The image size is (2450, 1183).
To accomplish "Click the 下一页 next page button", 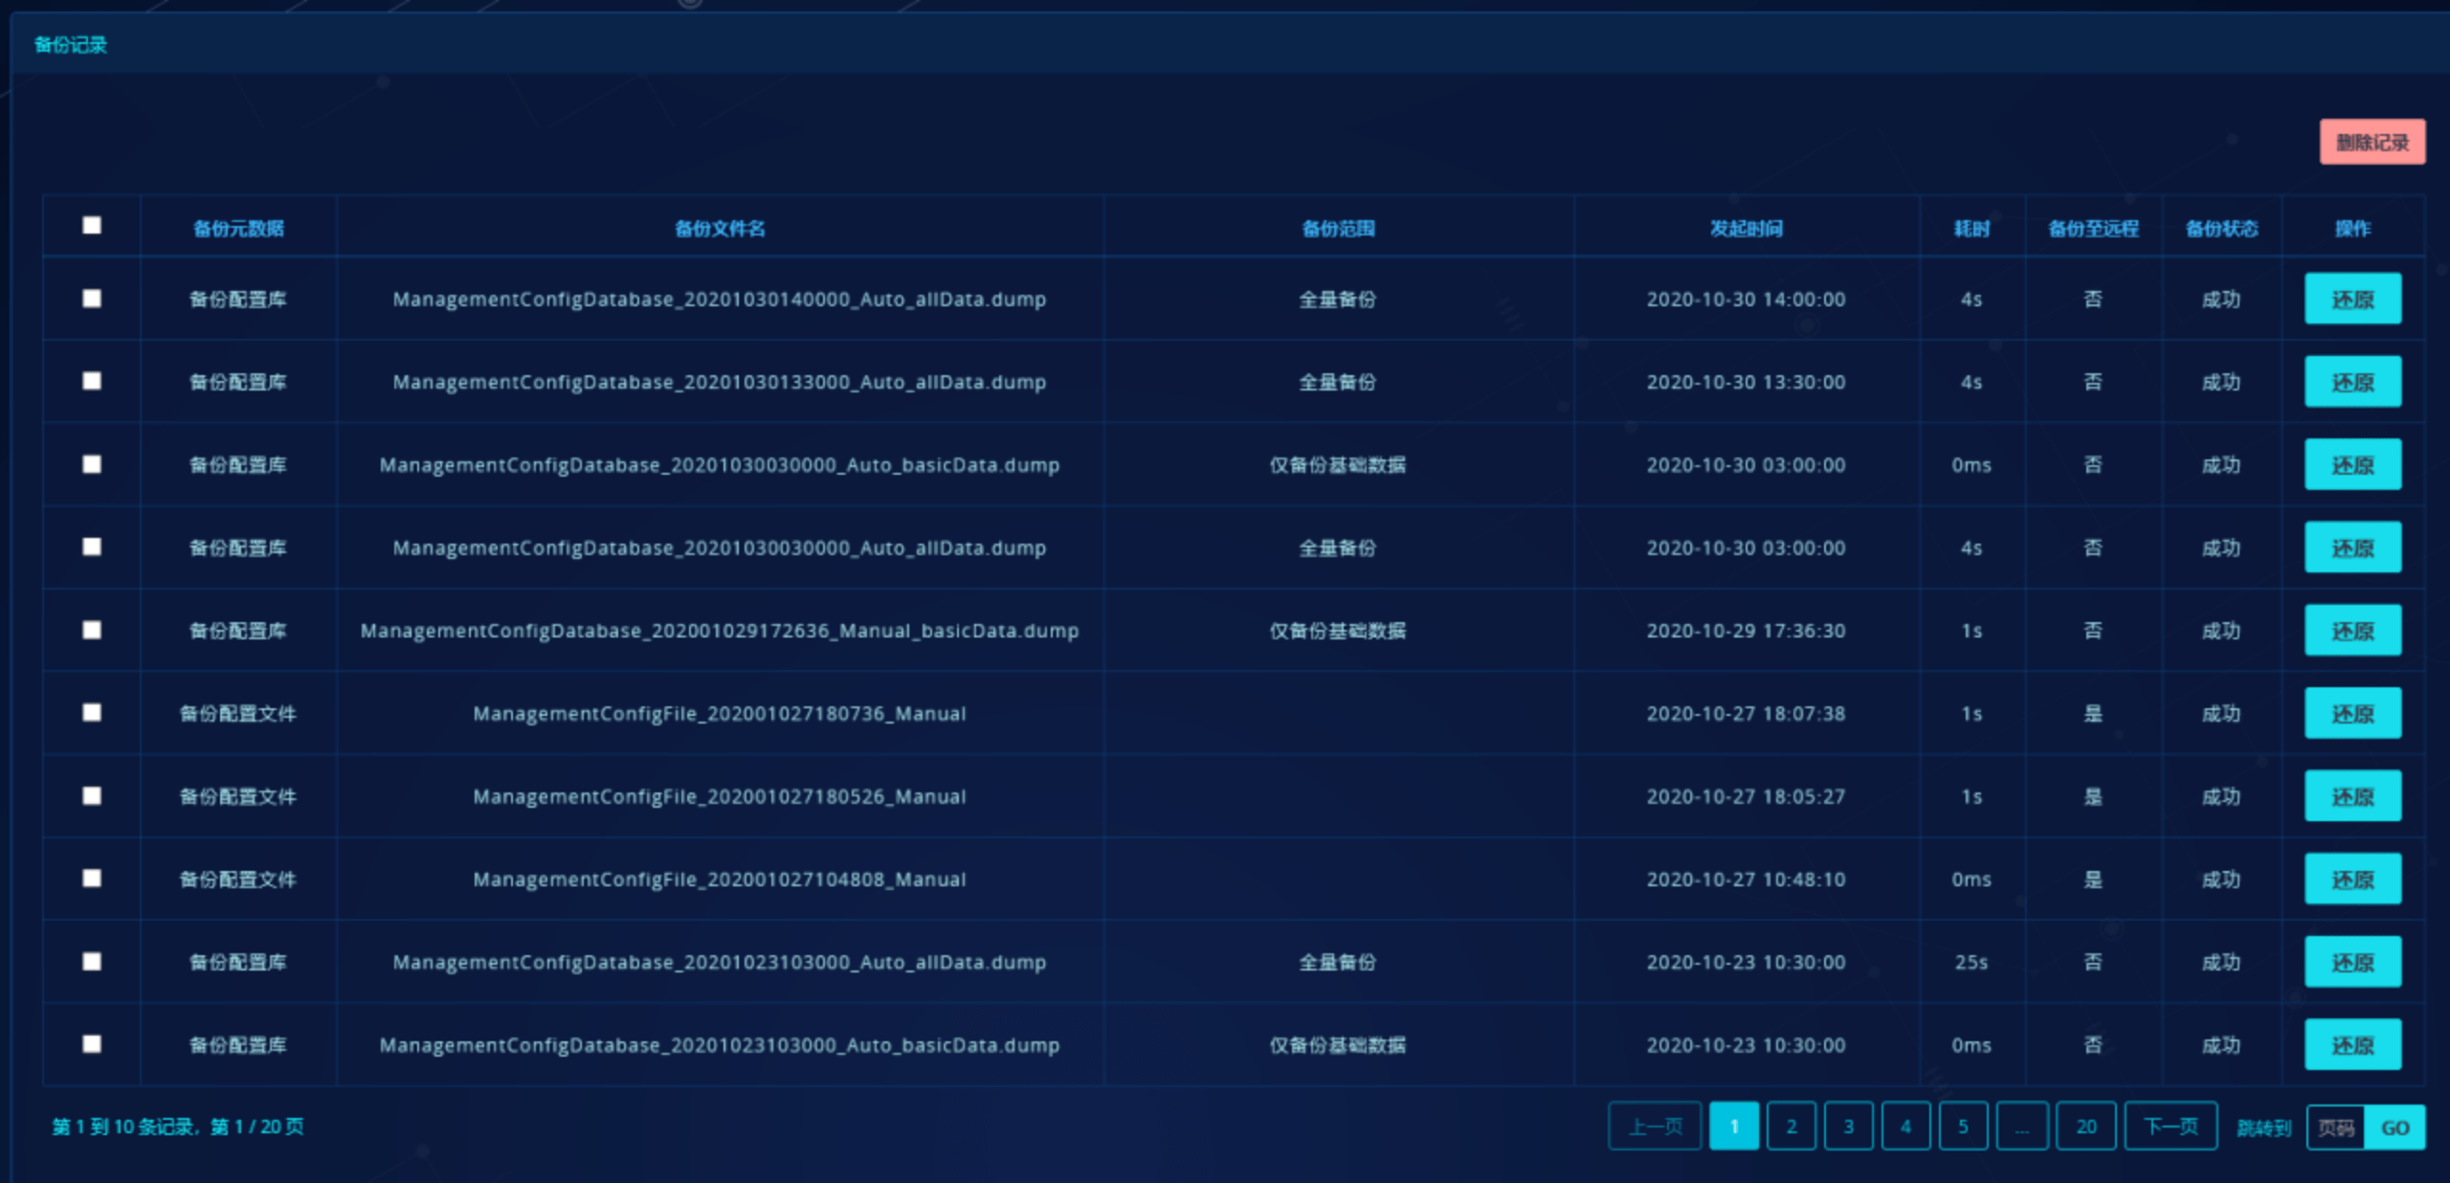I will tap(2170, 1127).
